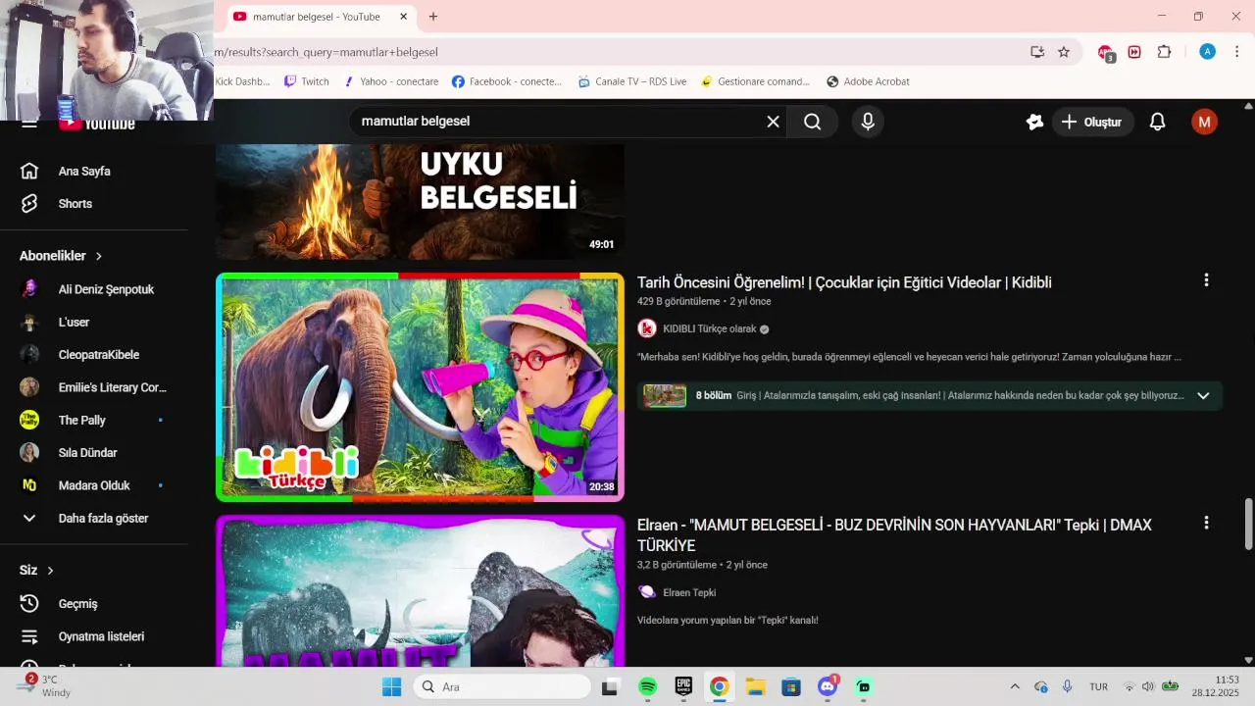Open YouTube notifications bell
Image resolution: width=1255 pixels, height=706 pixels.
(x=1157, y=122)
